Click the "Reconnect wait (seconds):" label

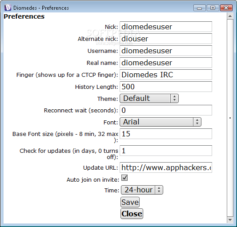coord(81,111)
